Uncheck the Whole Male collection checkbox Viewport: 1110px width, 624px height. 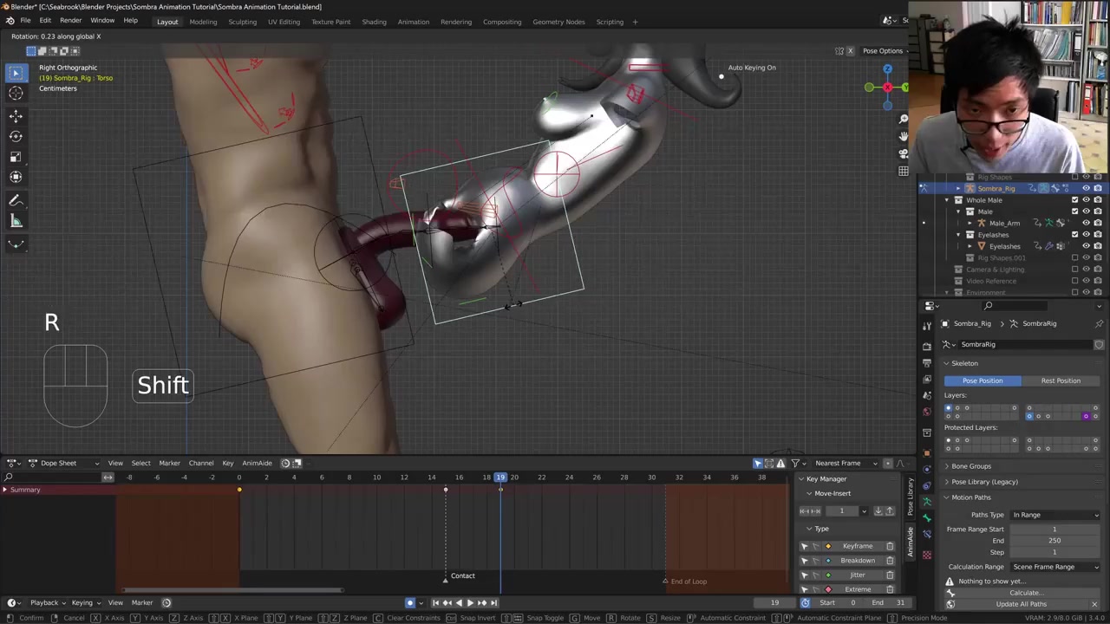coord(1075,200)
